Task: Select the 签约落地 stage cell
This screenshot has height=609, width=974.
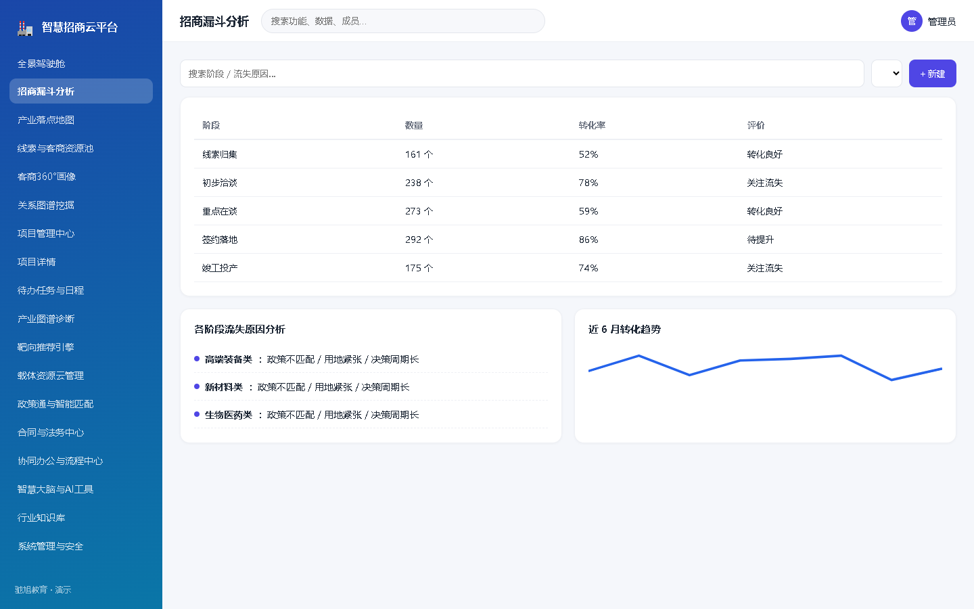Action: [220, 240]
